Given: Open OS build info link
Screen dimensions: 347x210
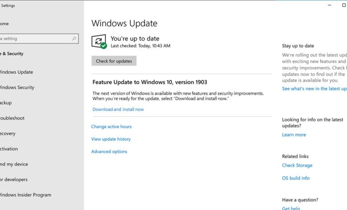Looking at the screenshot, I should [x=295, y=178].
